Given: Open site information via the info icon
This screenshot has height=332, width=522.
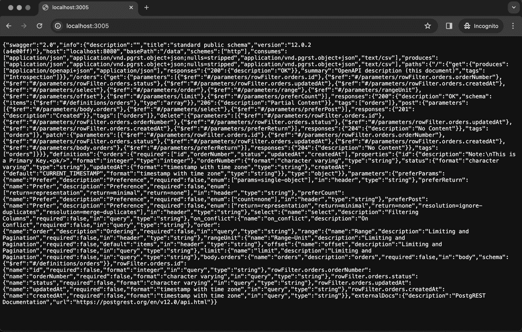Looking at the screenshot, I should pos(57,25).
